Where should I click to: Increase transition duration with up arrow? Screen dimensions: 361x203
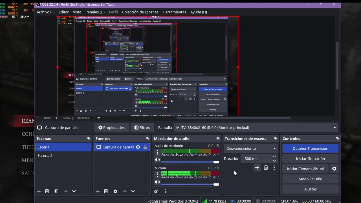coord(274,156)
